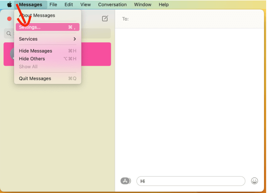
Task: Open the Conversation menu
Action: (x=112, y=5)
